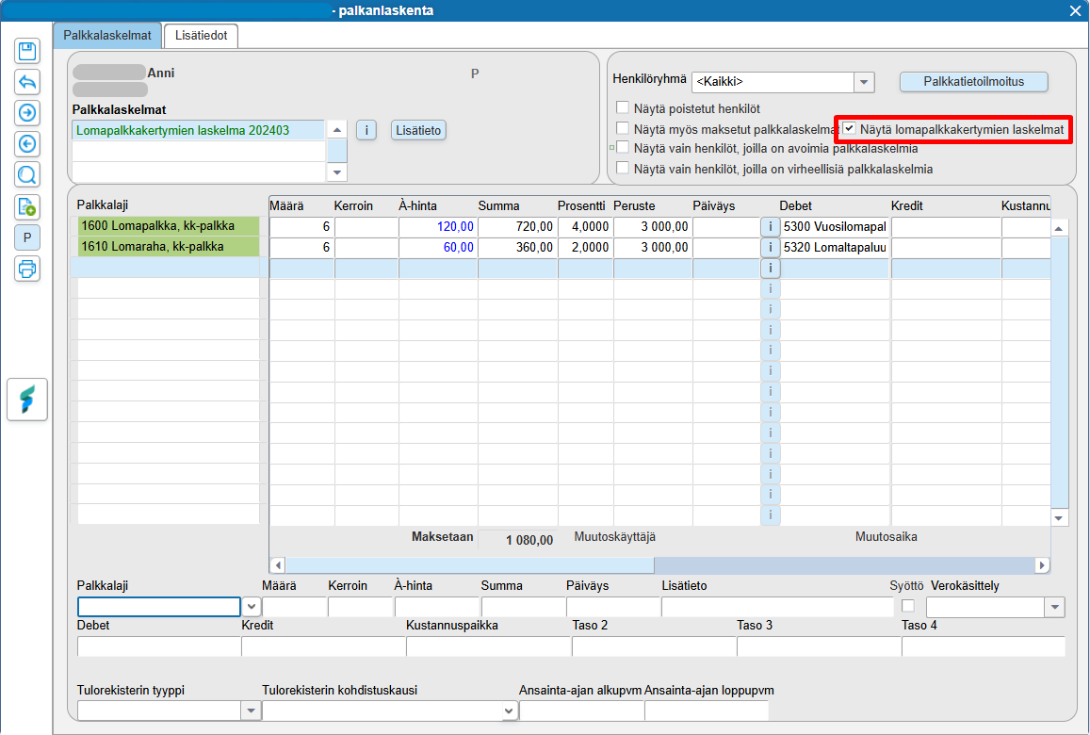The height and width of the screenshot is (735, 1090).
Task: Expand the Verokäsittely dropdown
Action: pos(1054,608)
